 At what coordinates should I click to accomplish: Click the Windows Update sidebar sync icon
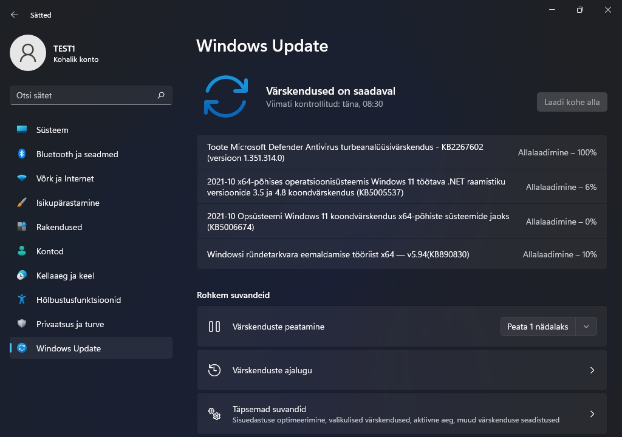tap(22, 348)
